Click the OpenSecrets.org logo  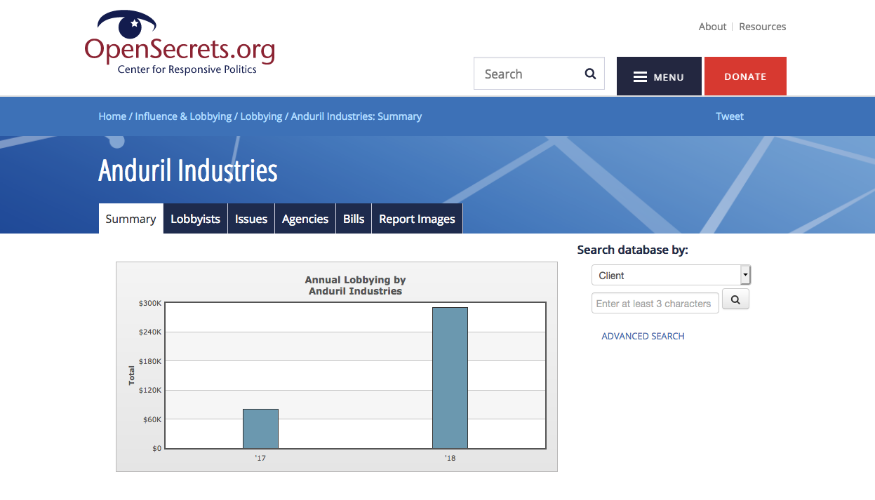pyautogui.click(x=180, y=43)
